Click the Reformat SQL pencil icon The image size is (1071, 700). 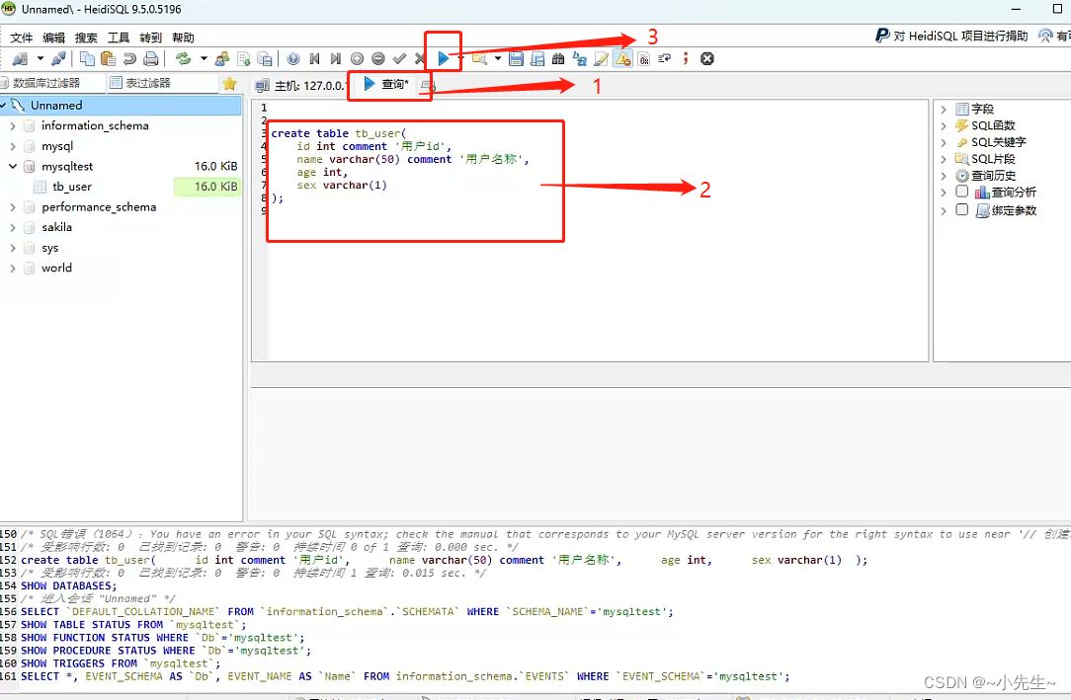click(x=601, y=59)
